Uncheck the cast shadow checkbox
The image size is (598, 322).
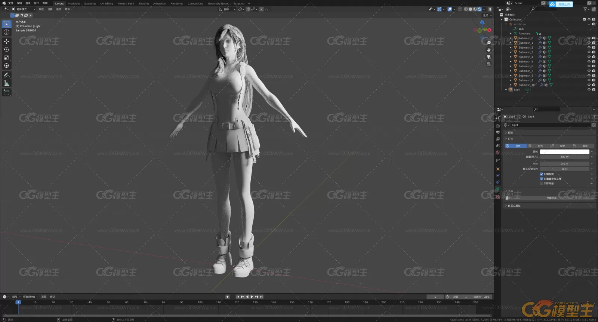tap(542, 174)
